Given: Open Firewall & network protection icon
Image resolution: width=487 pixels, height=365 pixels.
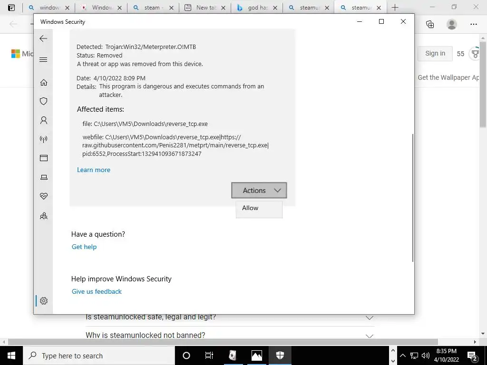Looking at the screenshot, I should point(43,139).
